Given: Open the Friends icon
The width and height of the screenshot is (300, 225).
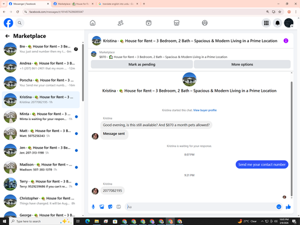Looking at the screenshot, I should pos(121,23).
